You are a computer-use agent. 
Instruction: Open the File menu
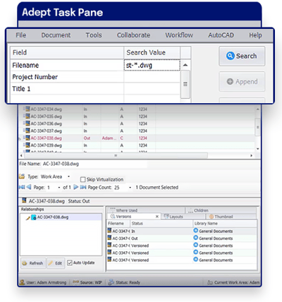coord(20,35)
